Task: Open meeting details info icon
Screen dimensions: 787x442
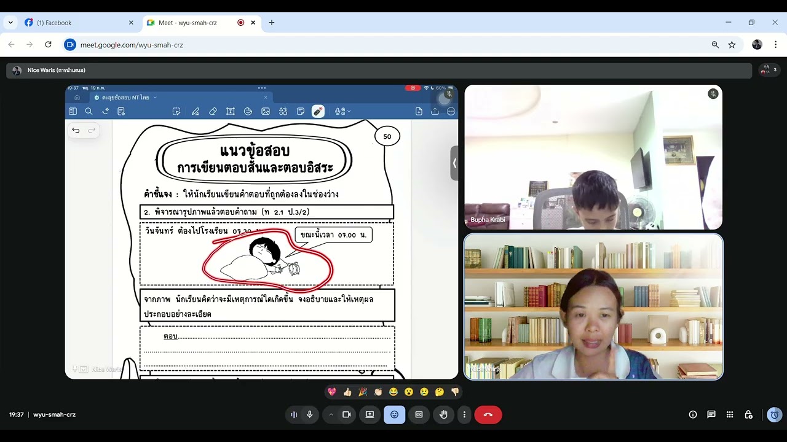Action: tap(693, 414)
